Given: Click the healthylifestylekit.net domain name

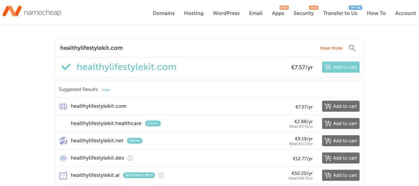Looking at the screenshot, I should pos(97,141).
